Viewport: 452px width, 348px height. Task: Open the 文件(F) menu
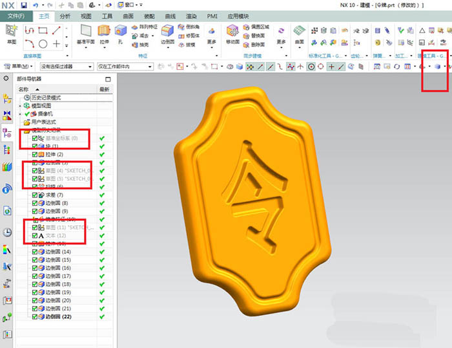(16, 16)
